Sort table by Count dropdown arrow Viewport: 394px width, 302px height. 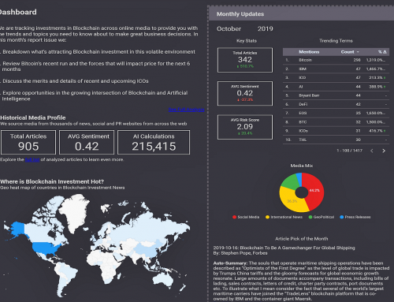(x=358, y=52)
